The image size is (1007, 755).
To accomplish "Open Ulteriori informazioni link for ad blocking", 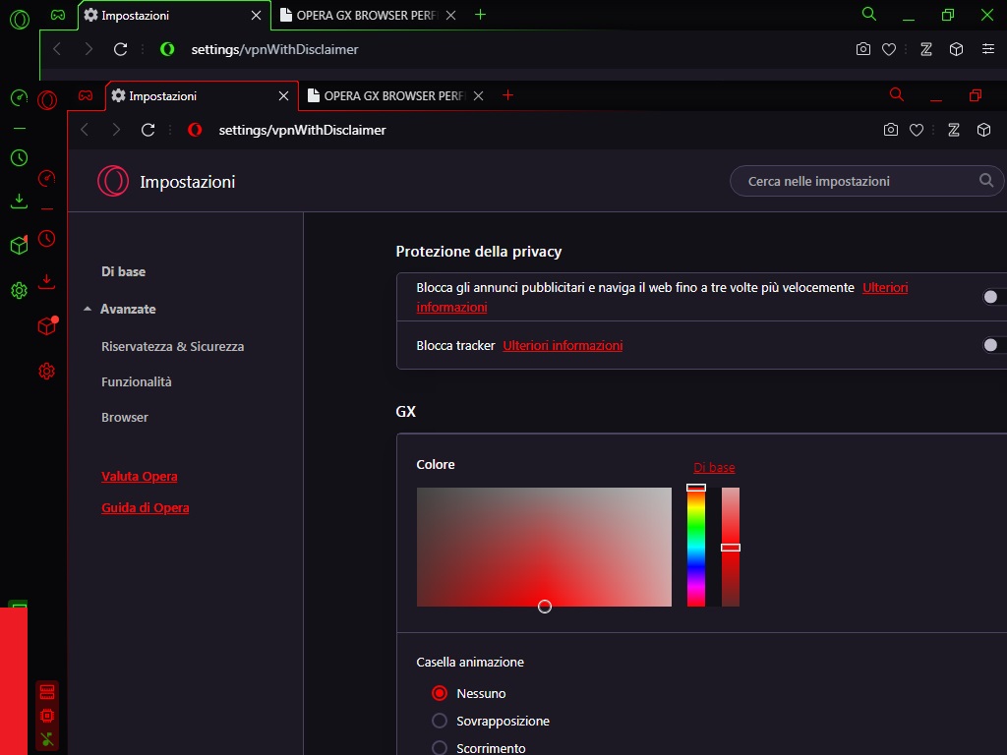I will point(885,288).
